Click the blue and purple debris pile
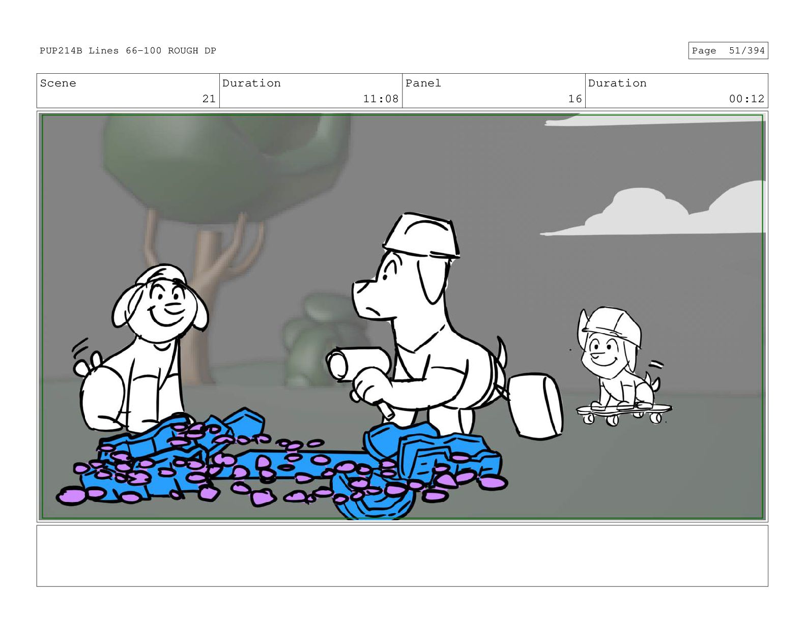Screen dimensions: 805x623 click(x=282, y=463)
